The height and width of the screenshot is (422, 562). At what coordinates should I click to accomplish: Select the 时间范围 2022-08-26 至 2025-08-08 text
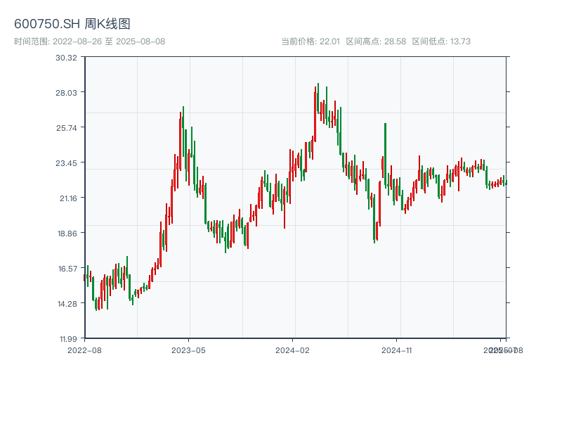(90, 41)
